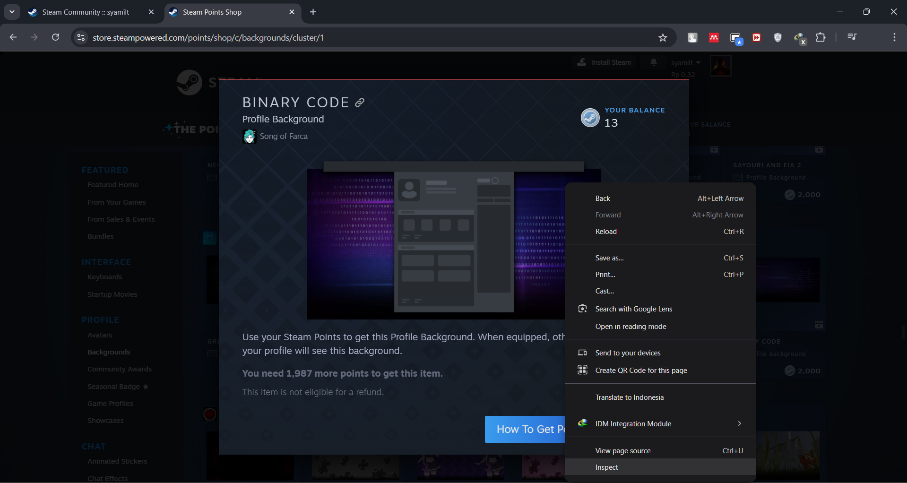Open Keyboards under Interface
This screenshot has height=483, width=907.
point(105,277)
